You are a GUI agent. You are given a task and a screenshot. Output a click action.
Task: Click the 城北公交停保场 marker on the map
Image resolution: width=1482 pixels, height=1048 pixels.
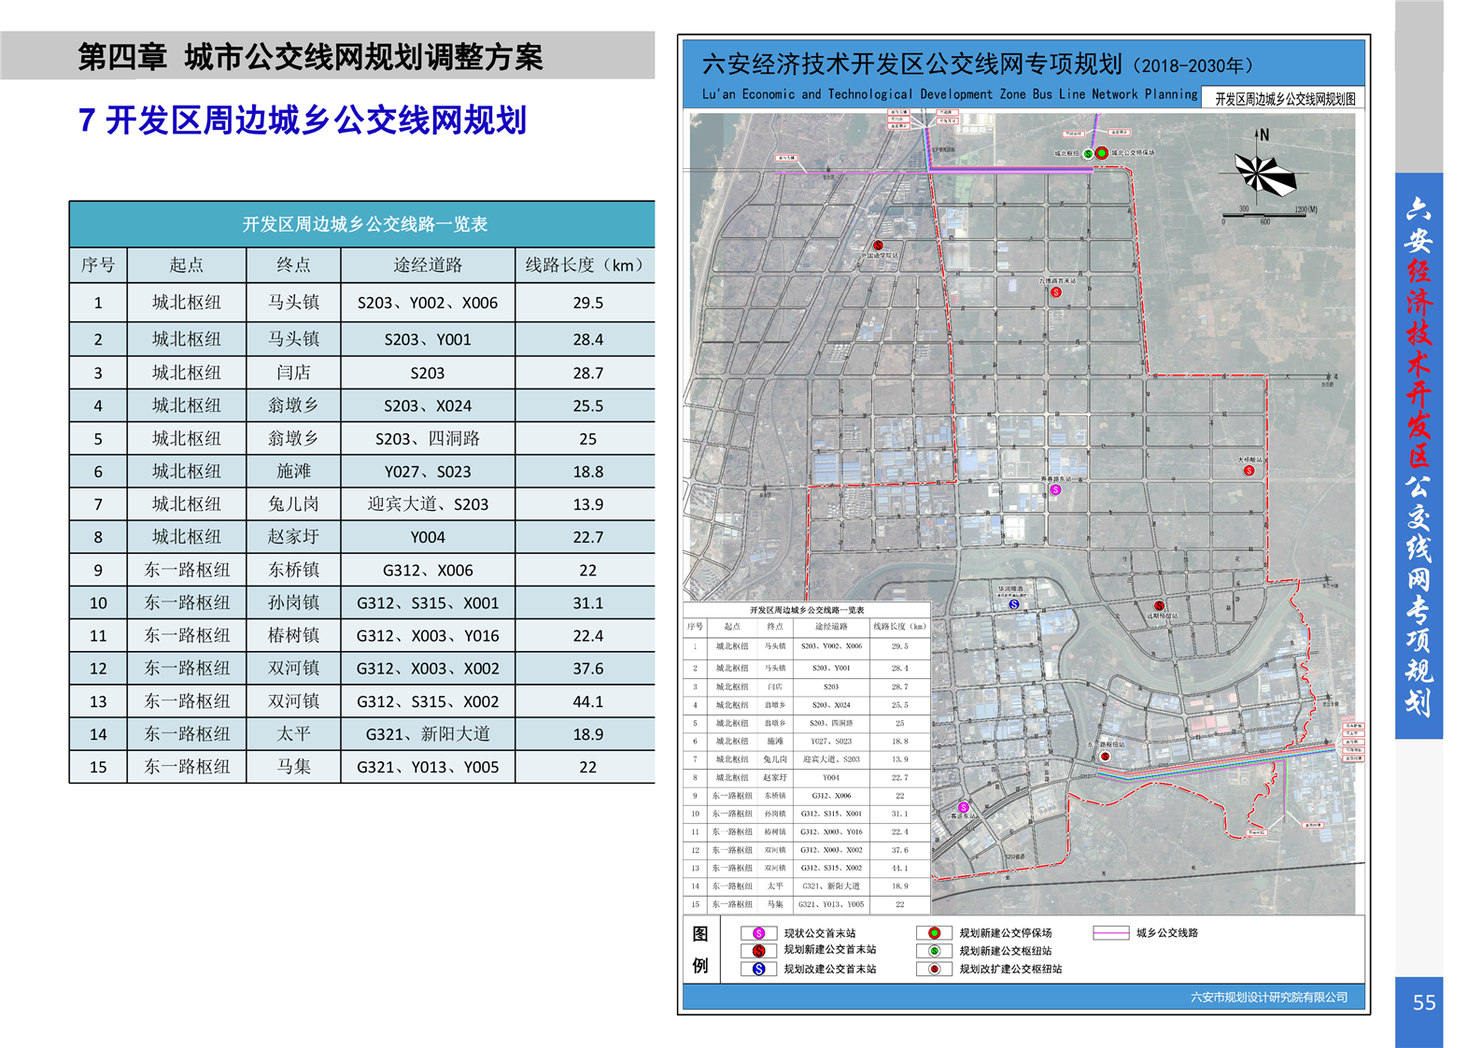pyautogui.click(x=1102, y=153)
